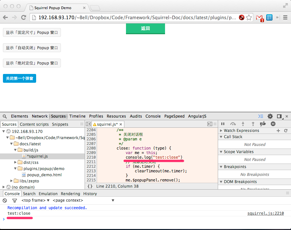Refresh watch expressions
This screenshot has width=291, height=230.
pos(286,131)
